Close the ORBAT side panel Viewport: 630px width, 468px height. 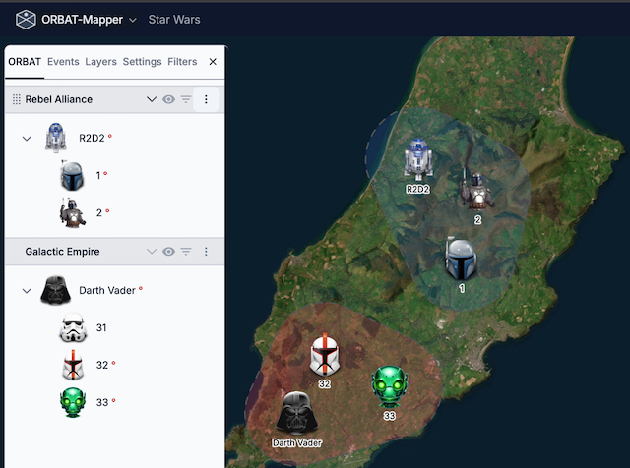[x=213, y=62]
